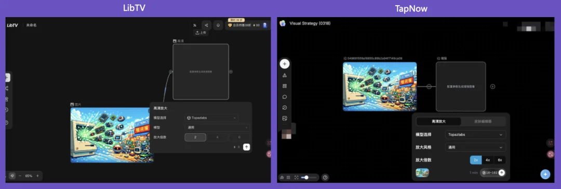Select 2 magnification in LibTV panel

click(195, 137)
